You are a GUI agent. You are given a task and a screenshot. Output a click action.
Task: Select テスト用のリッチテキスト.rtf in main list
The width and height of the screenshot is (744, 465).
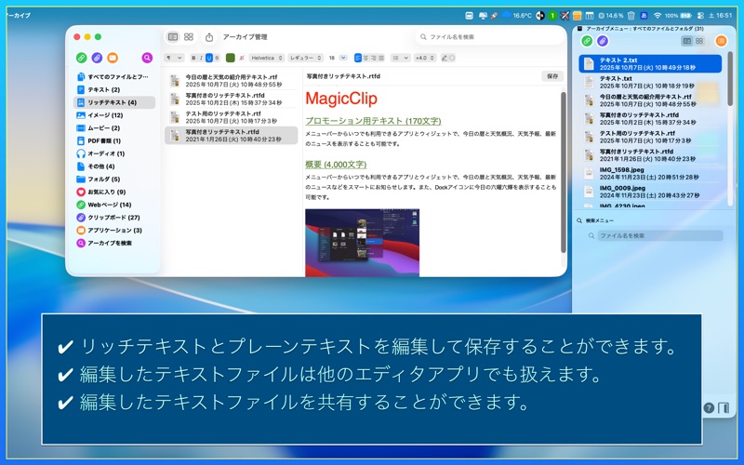(231, 117)
